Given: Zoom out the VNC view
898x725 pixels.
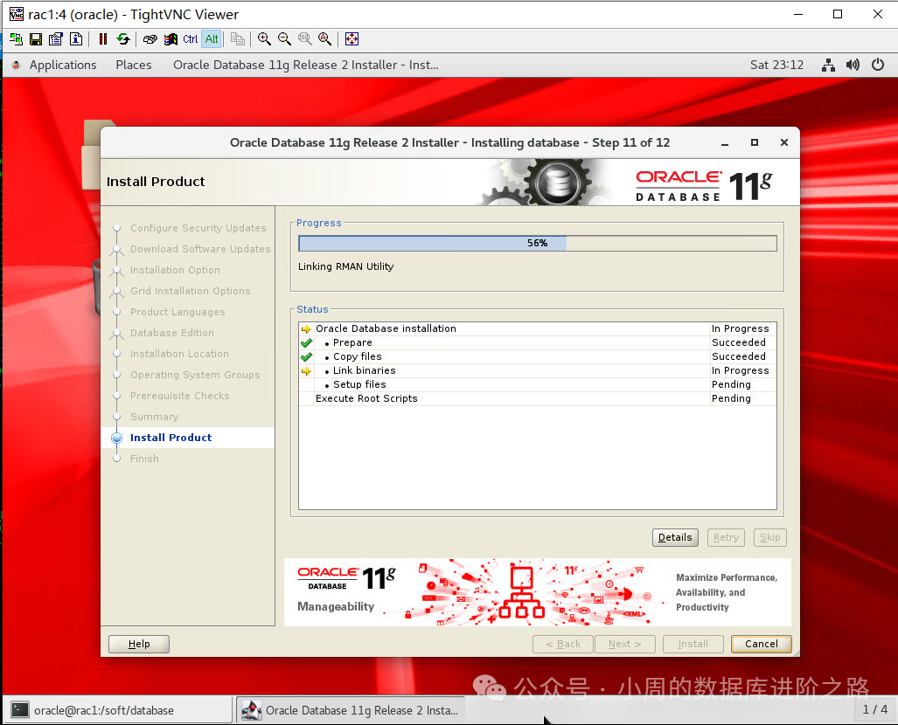Looking at the screenshot, I should (284, 39).
